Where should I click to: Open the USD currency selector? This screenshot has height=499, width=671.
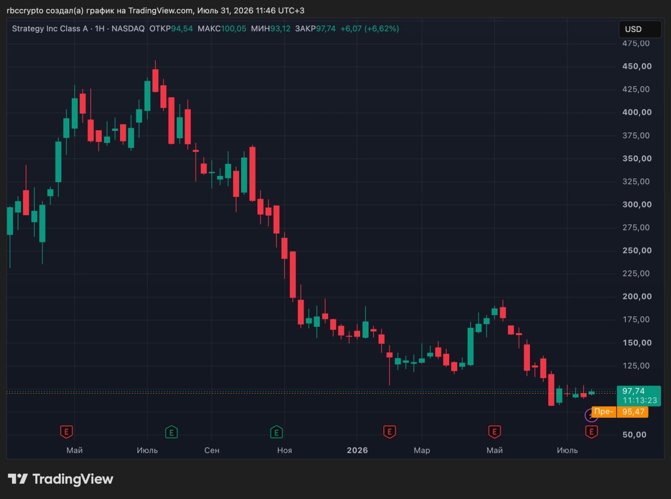point(640,29)
